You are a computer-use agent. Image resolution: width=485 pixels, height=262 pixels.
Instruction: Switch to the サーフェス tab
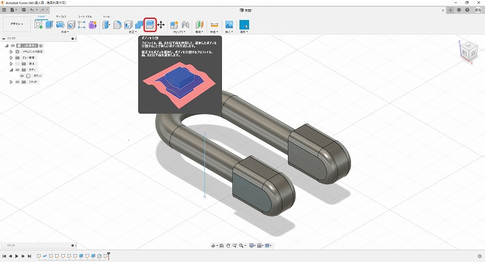(x=60, y=16)
